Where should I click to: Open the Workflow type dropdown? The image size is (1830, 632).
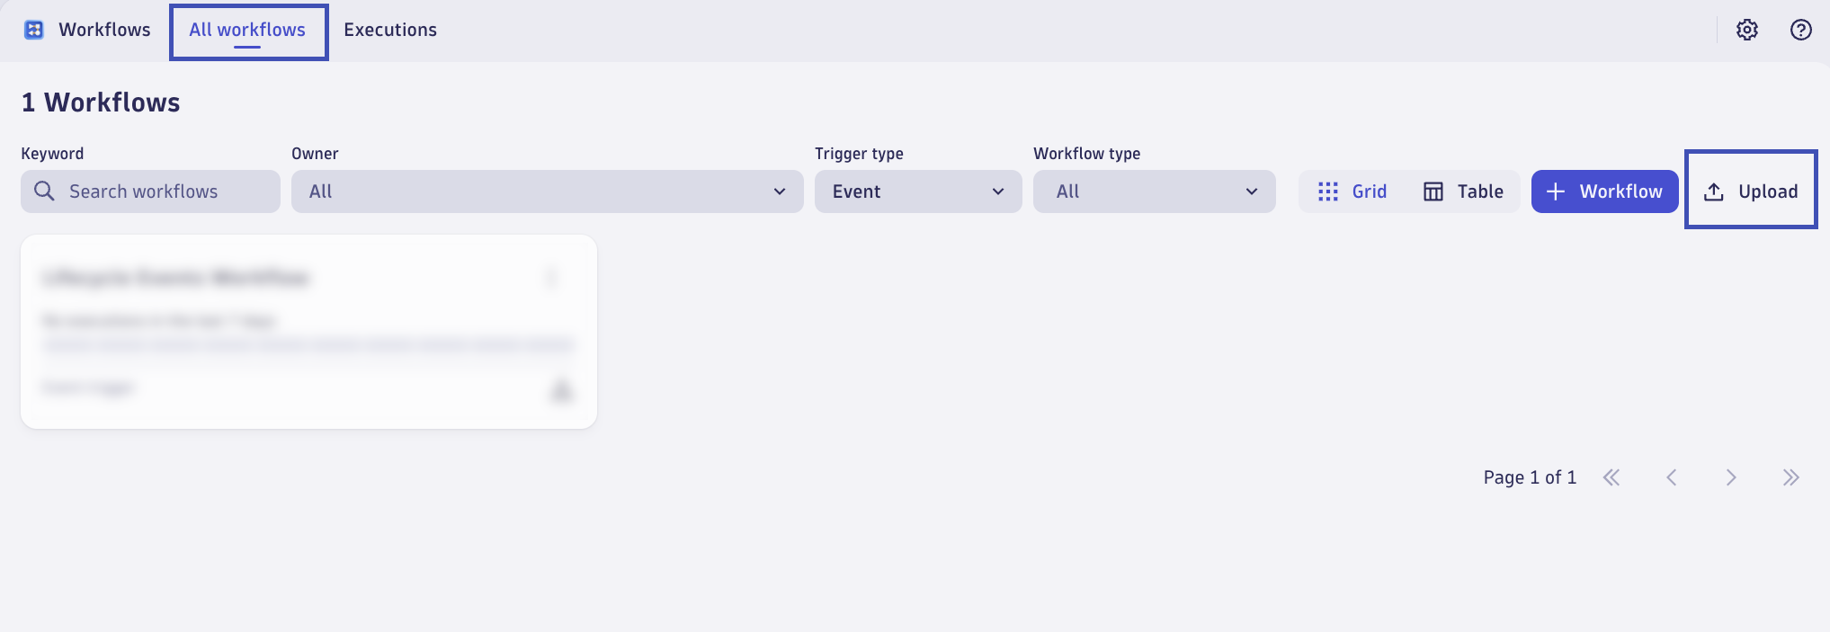click(x=1154, y=191)
